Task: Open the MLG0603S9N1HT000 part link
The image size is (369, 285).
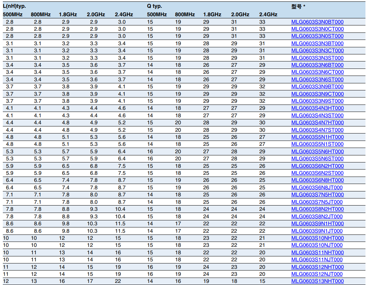Action: (317, 224)
